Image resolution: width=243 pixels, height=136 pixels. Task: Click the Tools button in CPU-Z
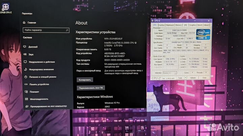pyautogui.click(x=180, y=78)
